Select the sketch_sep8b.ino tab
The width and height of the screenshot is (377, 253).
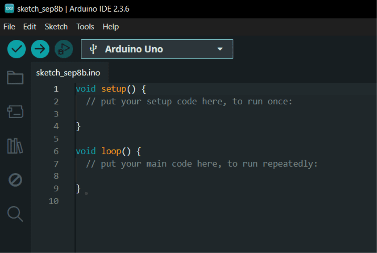coord(68,73)
